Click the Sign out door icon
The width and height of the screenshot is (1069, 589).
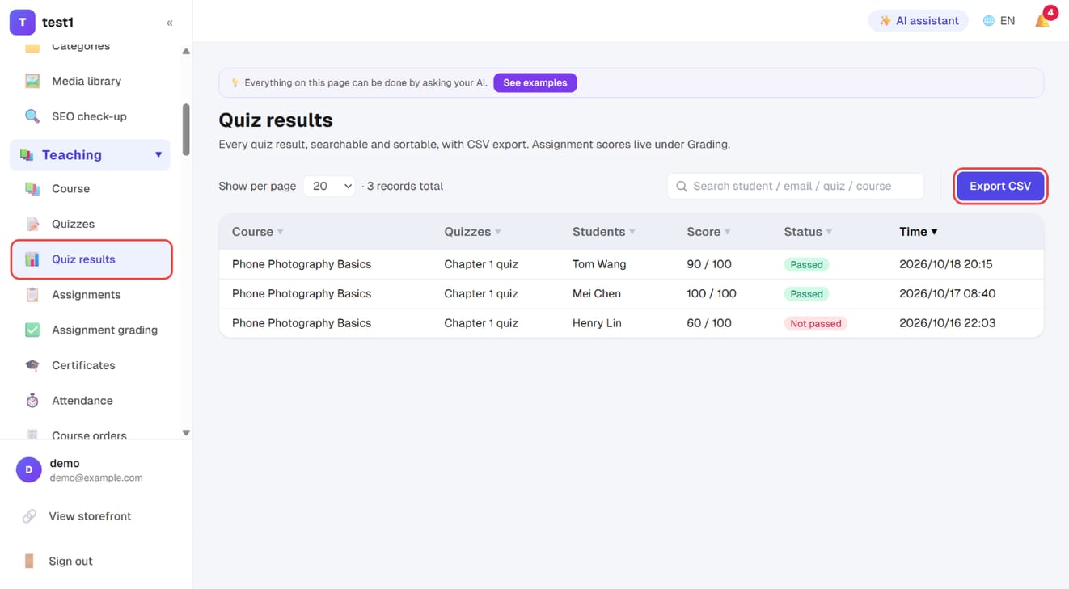pyautogui.click(x=29, y=561)
